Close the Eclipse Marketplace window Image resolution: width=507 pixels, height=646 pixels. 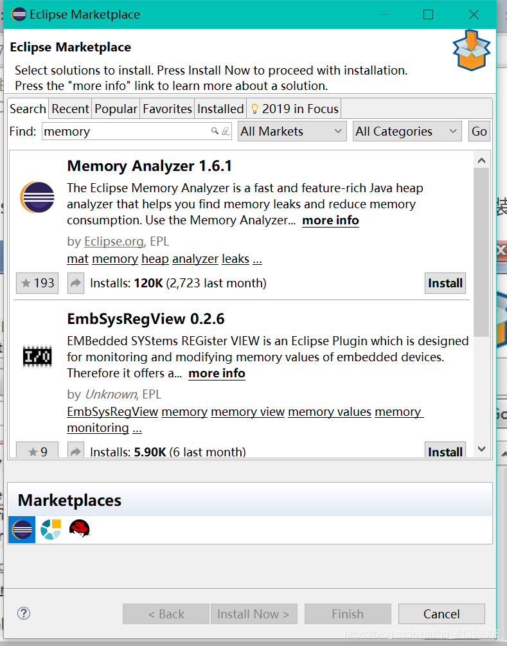(x=474, y=15)
